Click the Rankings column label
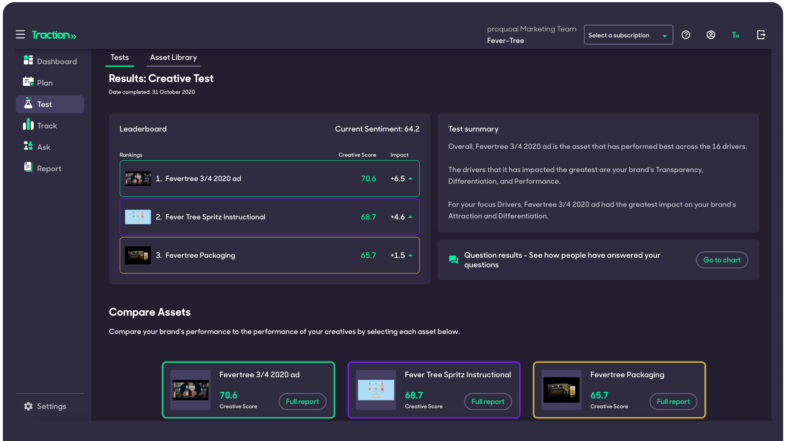 coord(131,155)
